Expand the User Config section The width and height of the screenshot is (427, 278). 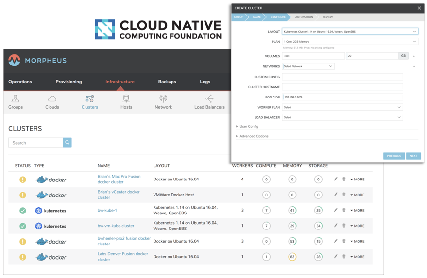coord(247,126)
